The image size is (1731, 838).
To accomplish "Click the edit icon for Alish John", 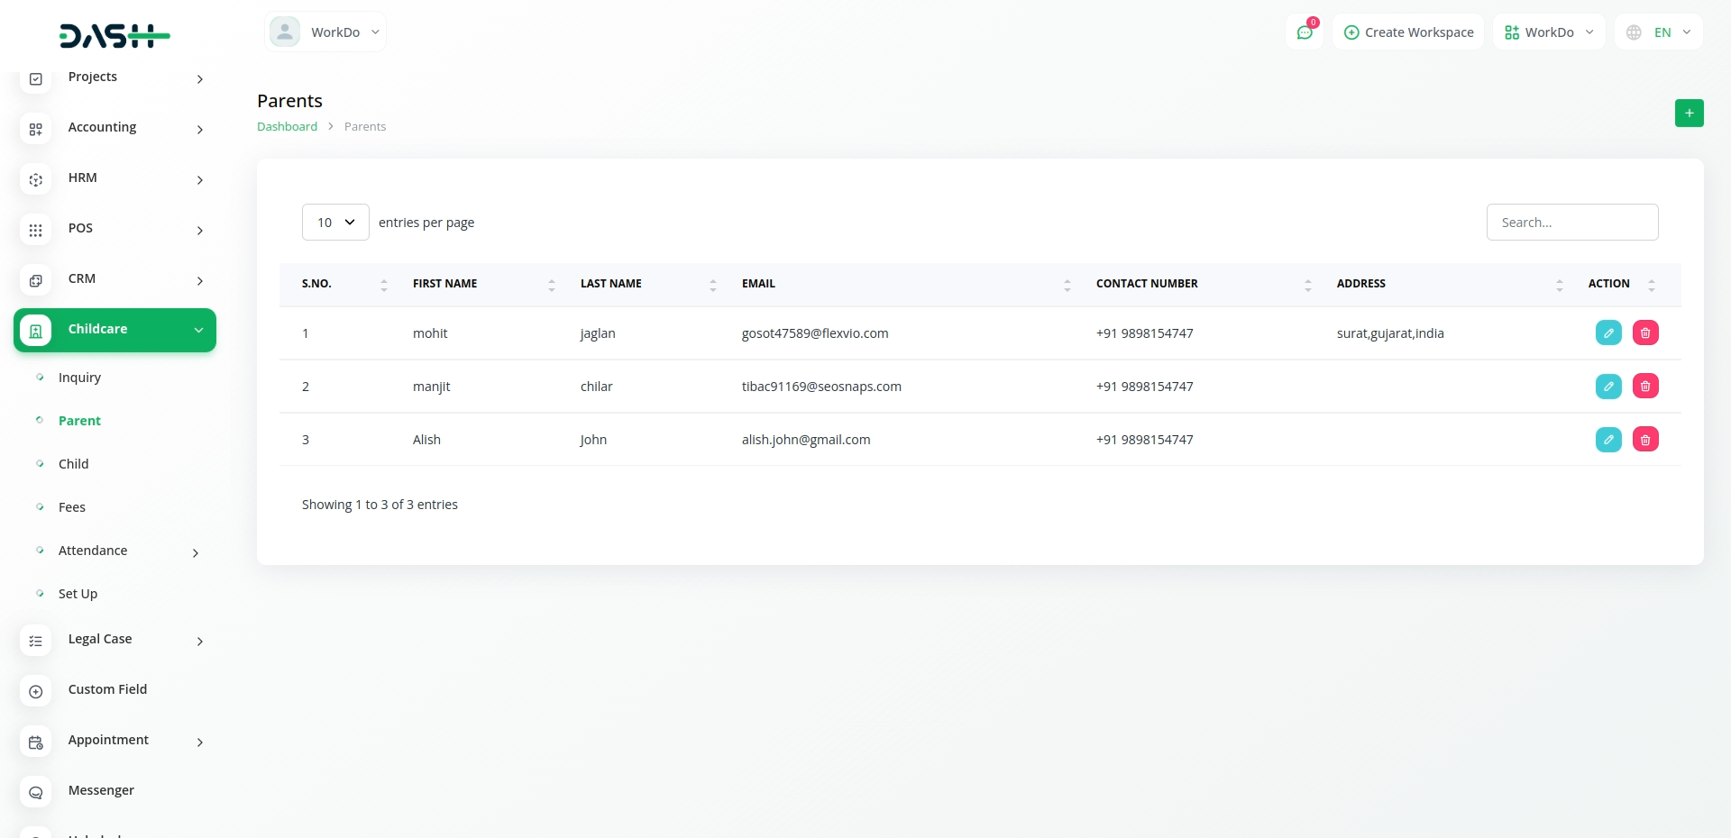I will click(1608, 440).
